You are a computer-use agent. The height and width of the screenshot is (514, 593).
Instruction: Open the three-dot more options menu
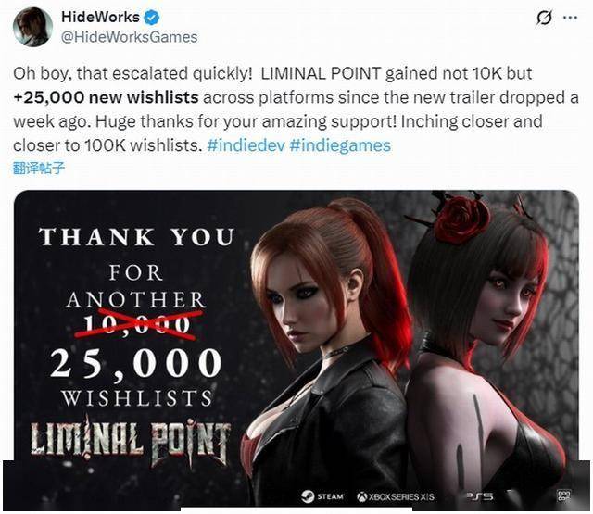pos(571,18)
